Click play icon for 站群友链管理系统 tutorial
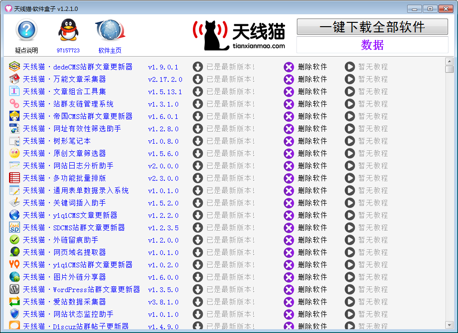 [350, 104]
